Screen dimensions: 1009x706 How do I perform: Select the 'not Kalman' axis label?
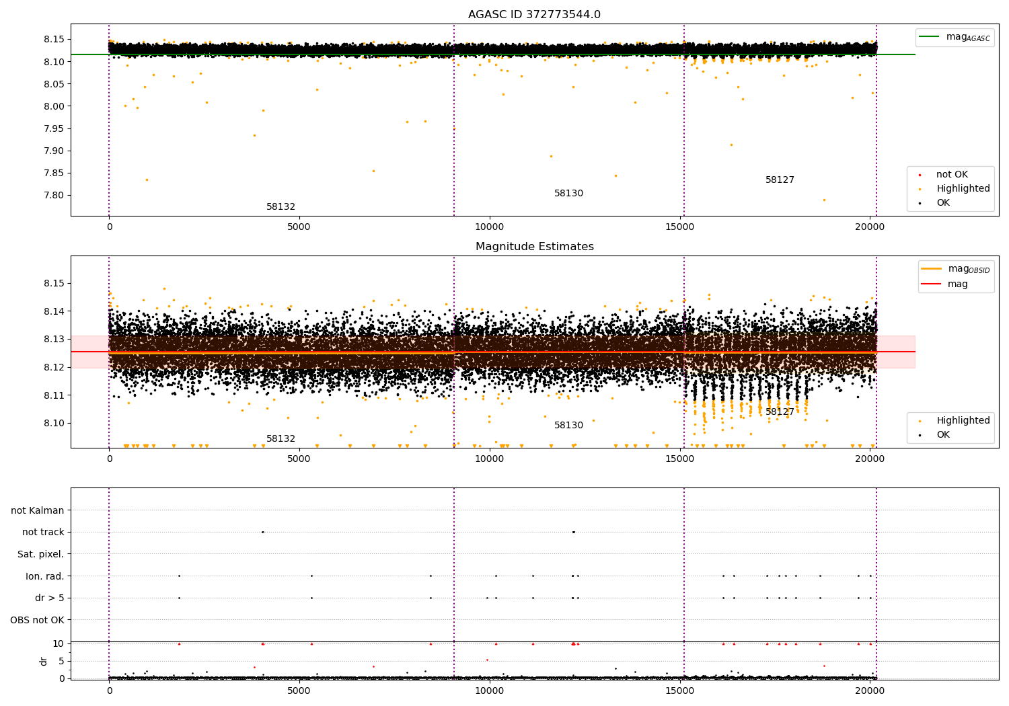(38, 511)
